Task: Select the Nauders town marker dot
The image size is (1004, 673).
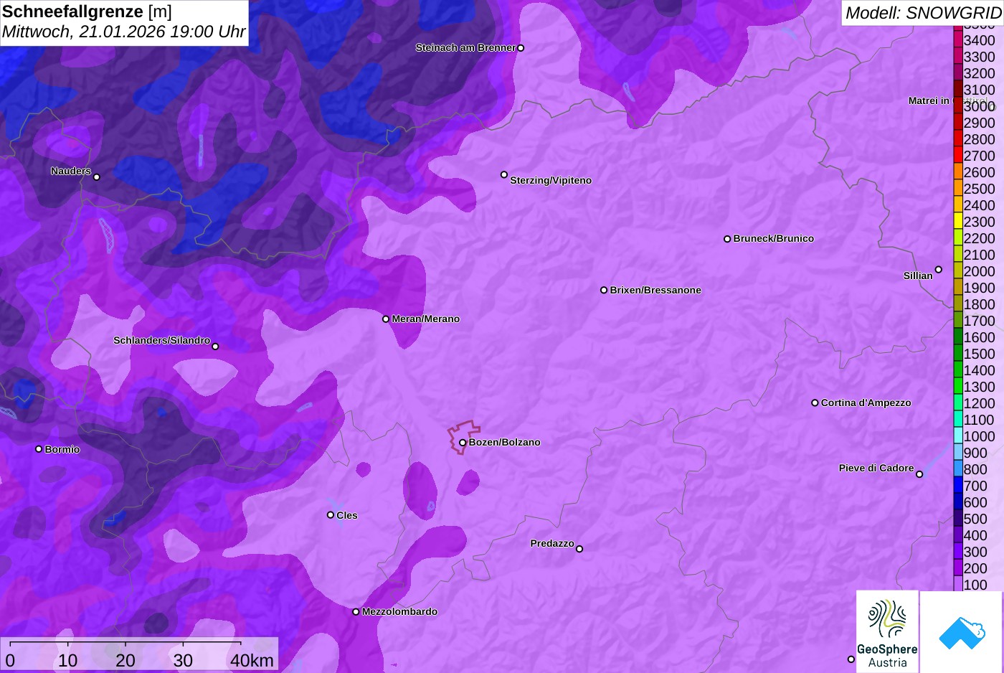Action: pos(97,177)
